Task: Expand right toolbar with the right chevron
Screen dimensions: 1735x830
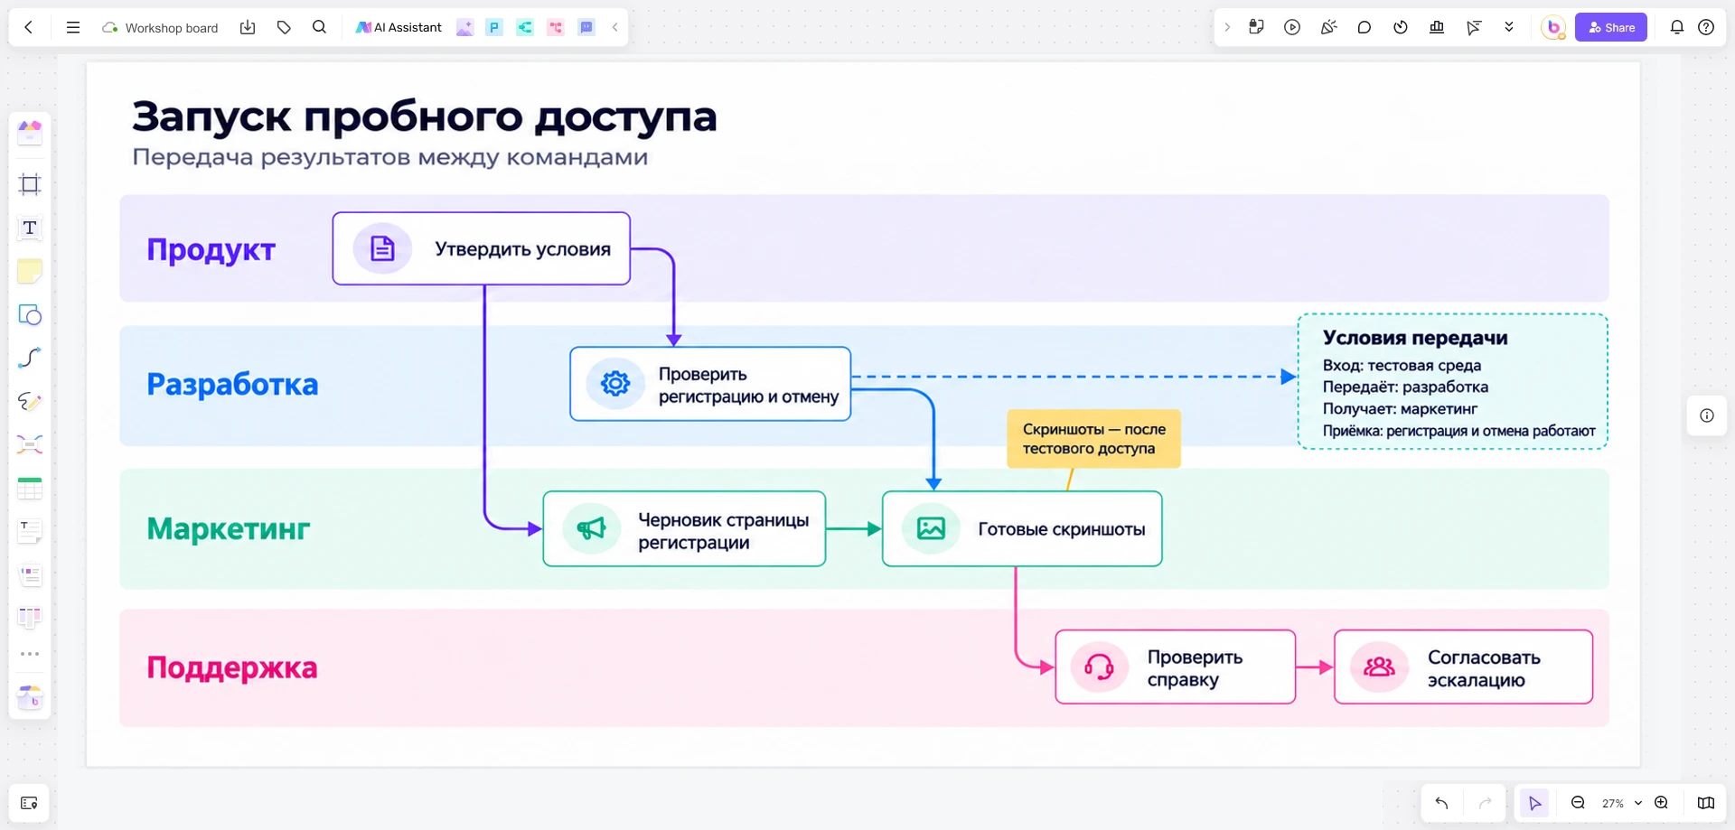Action: [1227, 27]
